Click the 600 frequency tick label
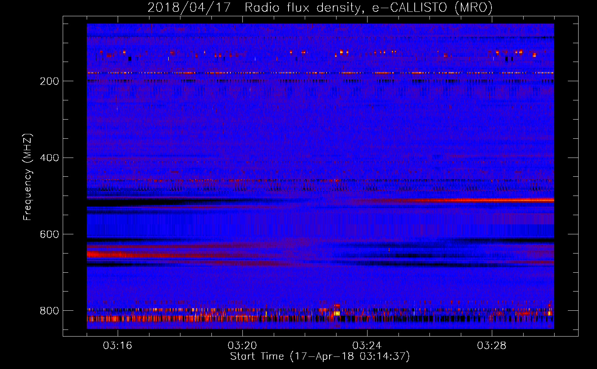This screenshot has width=597, height=369. 49,235
